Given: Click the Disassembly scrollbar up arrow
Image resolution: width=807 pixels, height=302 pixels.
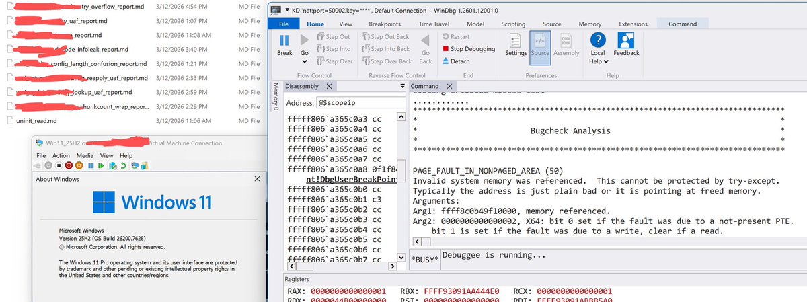Looking at the screenshot, I should [401, 117].
